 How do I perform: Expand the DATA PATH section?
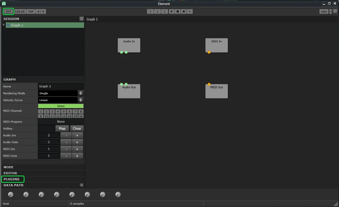point(43,185)
